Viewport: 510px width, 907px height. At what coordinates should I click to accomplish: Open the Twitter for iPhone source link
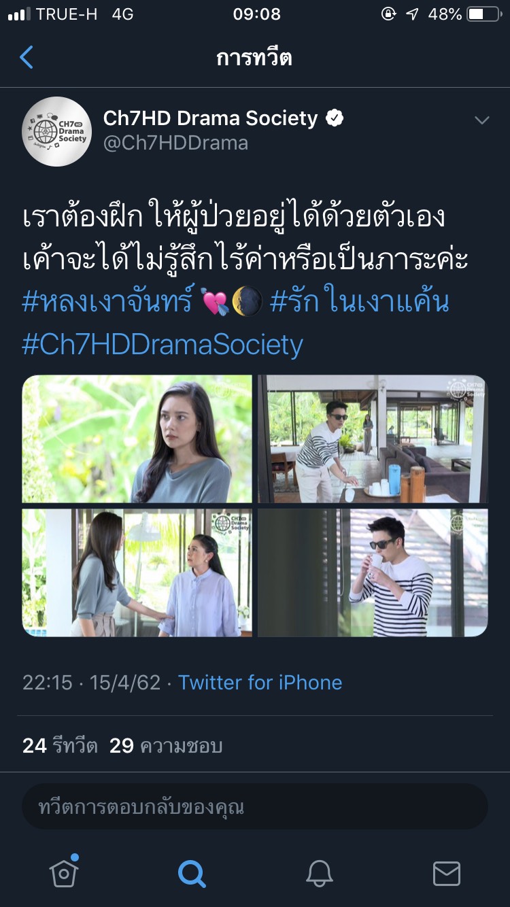coord(260,683)
